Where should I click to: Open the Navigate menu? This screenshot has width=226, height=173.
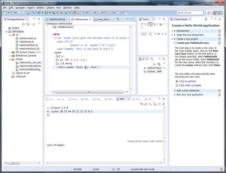(x=20, y=8)
